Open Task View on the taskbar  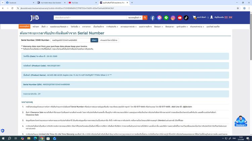[15, 138]
